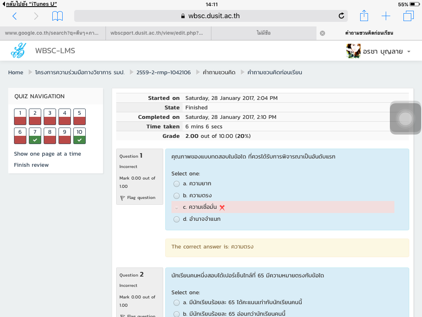The width and height of the screenshot is (422, 317).
Task: Open the Safari bookmarks book icon
Action: (x=57, y=16)
